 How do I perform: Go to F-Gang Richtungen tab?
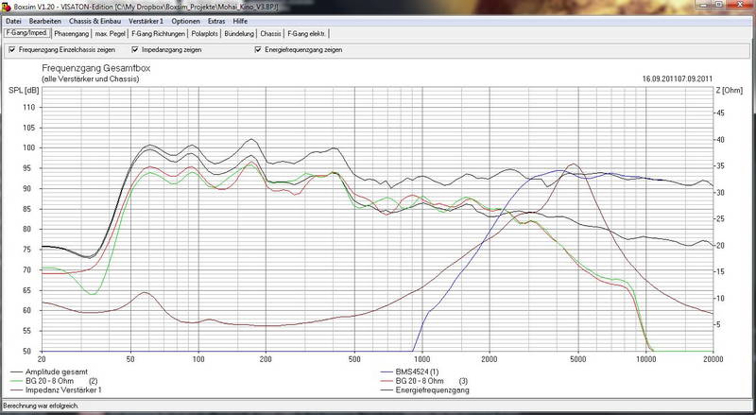[161, 32]
